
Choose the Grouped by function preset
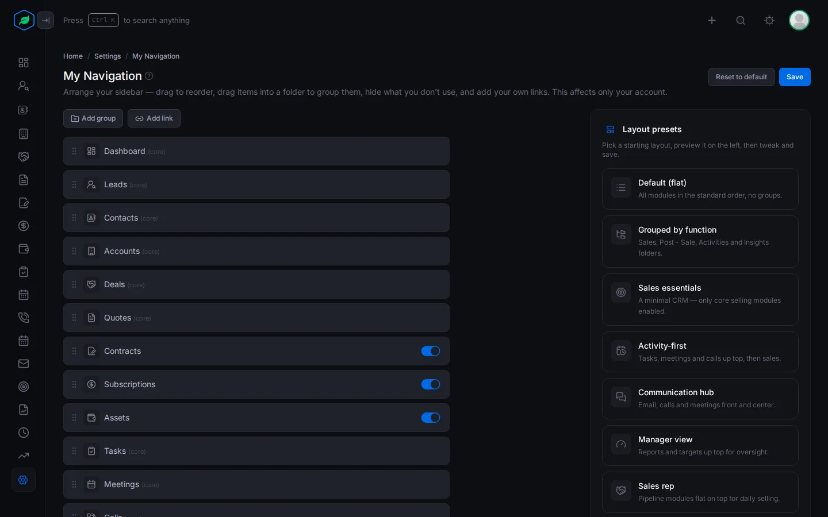(700, 241)
